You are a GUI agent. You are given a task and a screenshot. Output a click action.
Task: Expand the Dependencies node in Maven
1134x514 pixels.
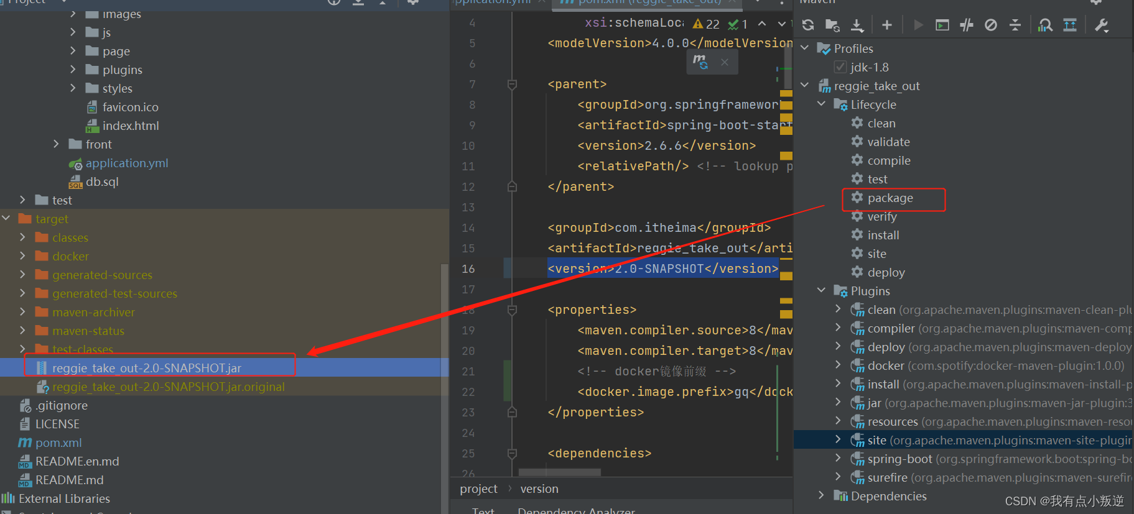click(x=822, y=495)
